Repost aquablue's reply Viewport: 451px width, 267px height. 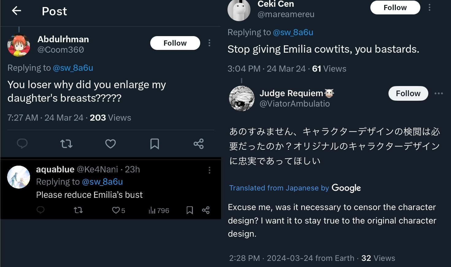tap(78, 210)
